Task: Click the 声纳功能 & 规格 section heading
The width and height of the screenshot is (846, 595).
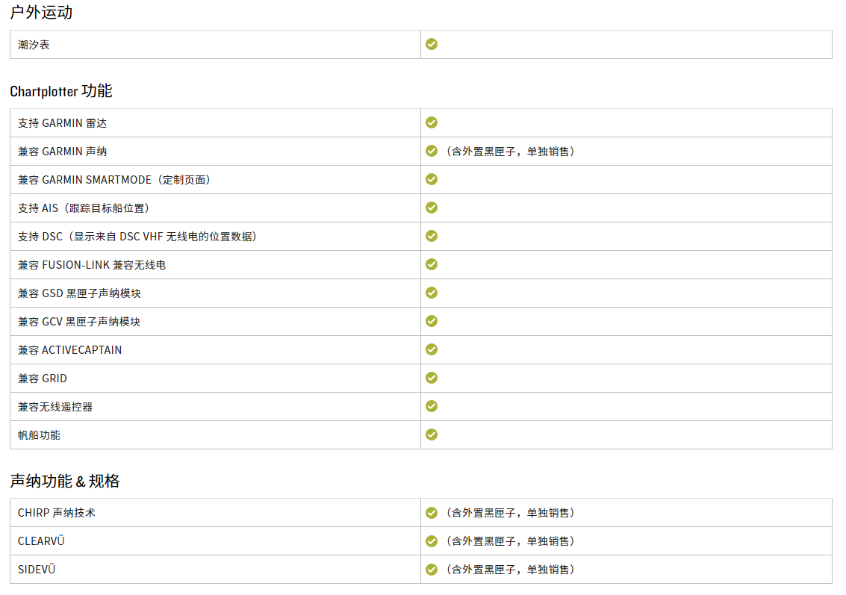Action: click(65, 481)
